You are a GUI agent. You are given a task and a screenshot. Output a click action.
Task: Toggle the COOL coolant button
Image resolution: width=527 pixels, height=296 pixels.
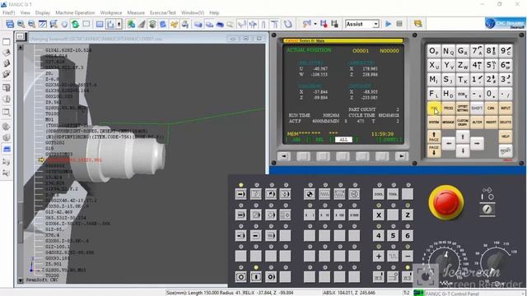379,194
